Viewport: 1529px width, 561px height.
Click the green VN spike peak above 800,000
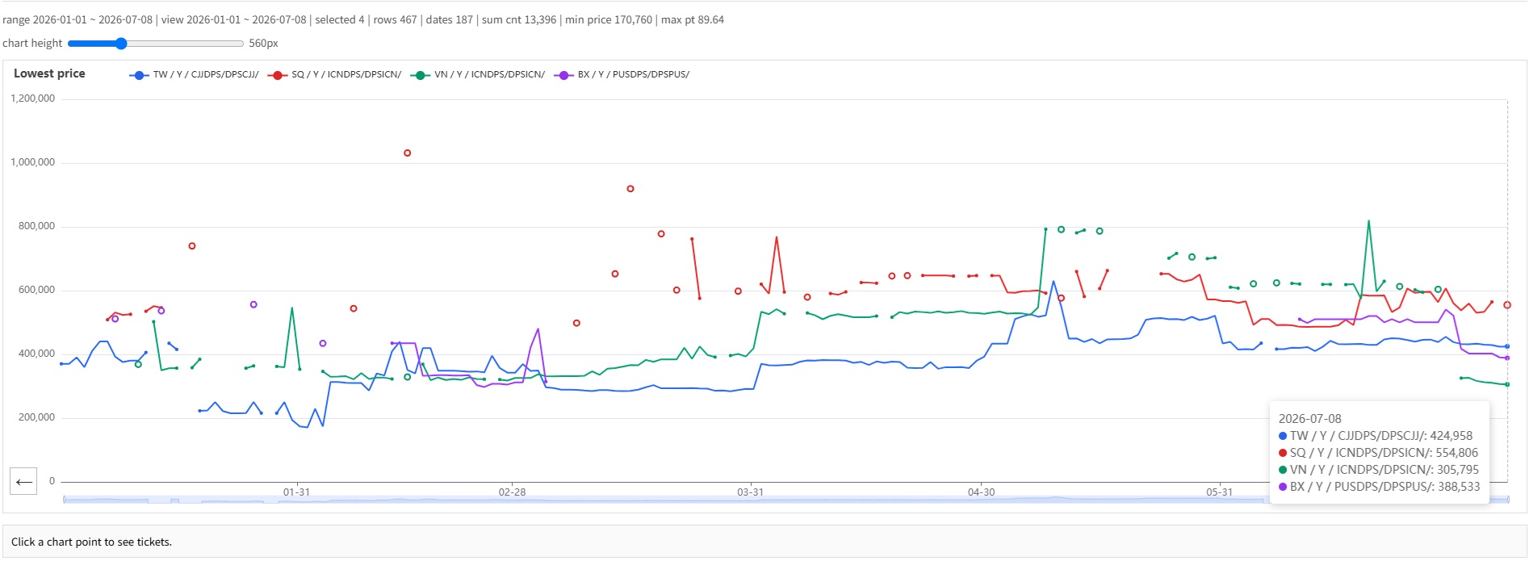1368,220
